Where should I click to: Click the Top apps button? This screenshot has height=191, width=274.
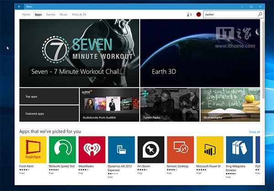coord(49,96)
